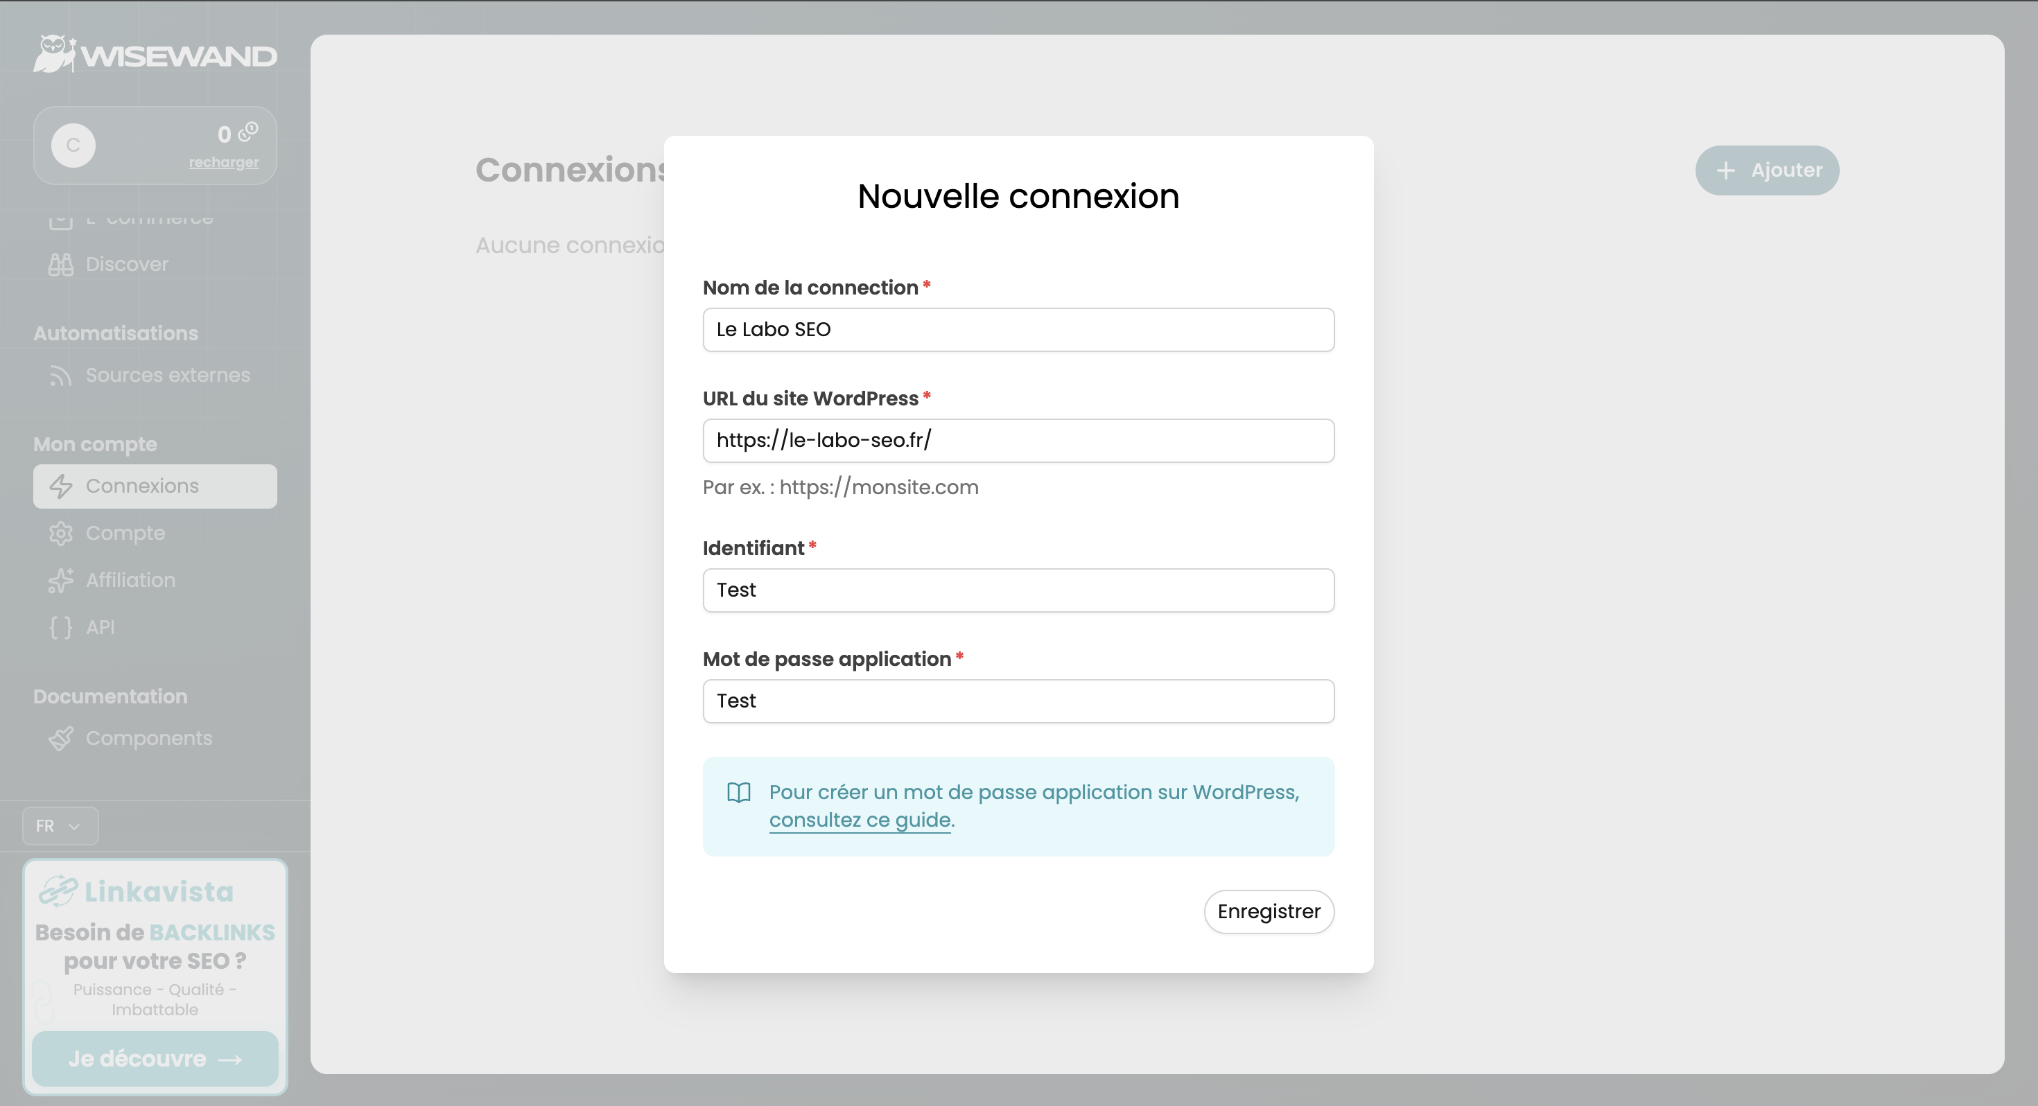Open Sources externes via the RSS icon
This screenshot has width=2038, height=1106.
60,376
